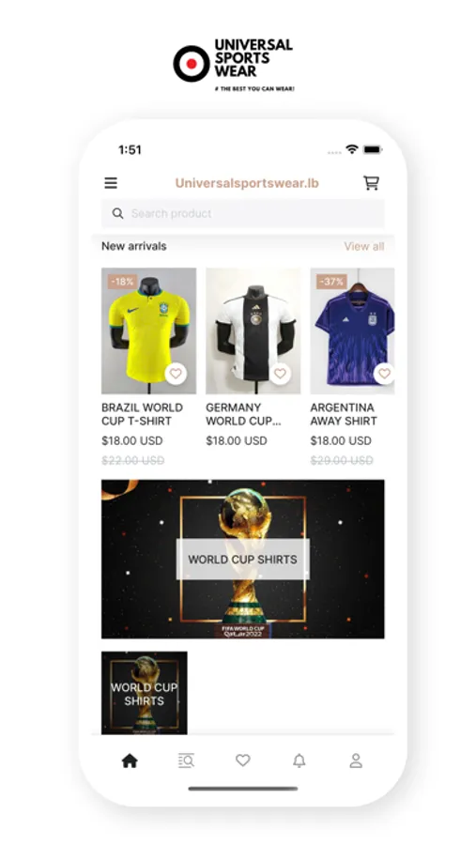Go to the Home tab icon
476x845 pixels.
click(130, 760)
